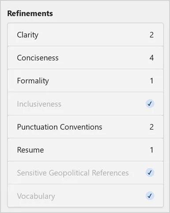Click the Formality issue count 1
This screenshot has height=213, width=170.
coord(151,81)
